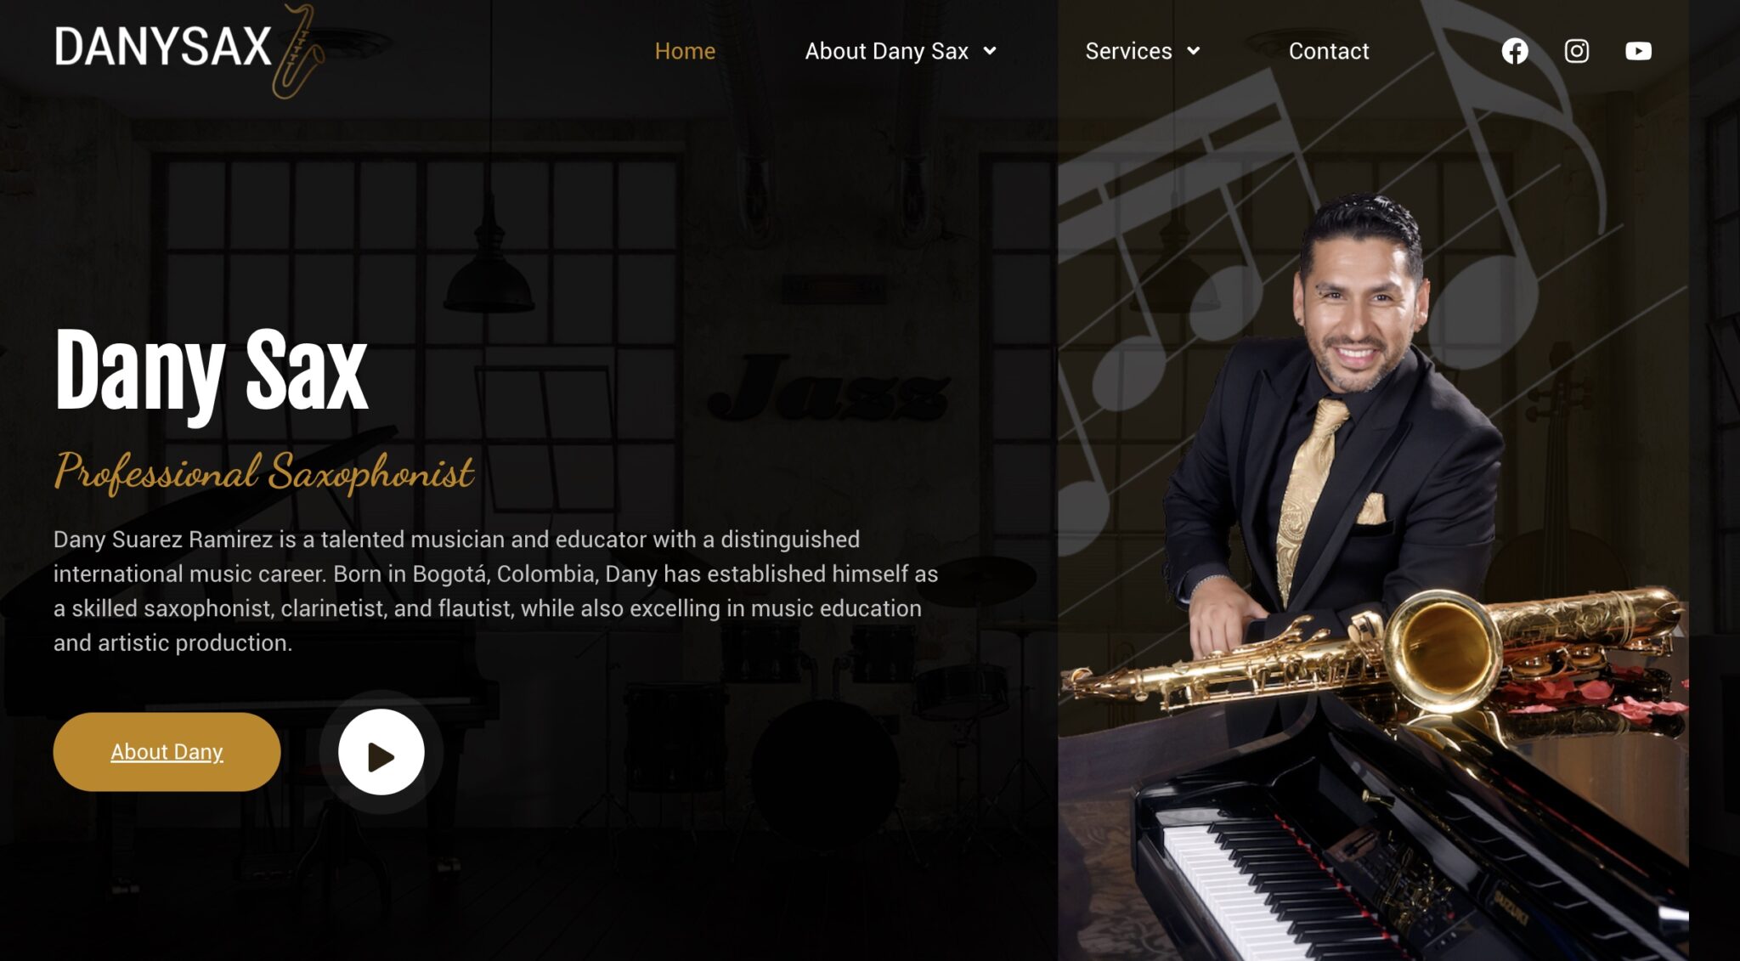Viewport: 1740px width, 961px height.
Task: Click the Dany Sax main heading
Action: click(211, 373)
